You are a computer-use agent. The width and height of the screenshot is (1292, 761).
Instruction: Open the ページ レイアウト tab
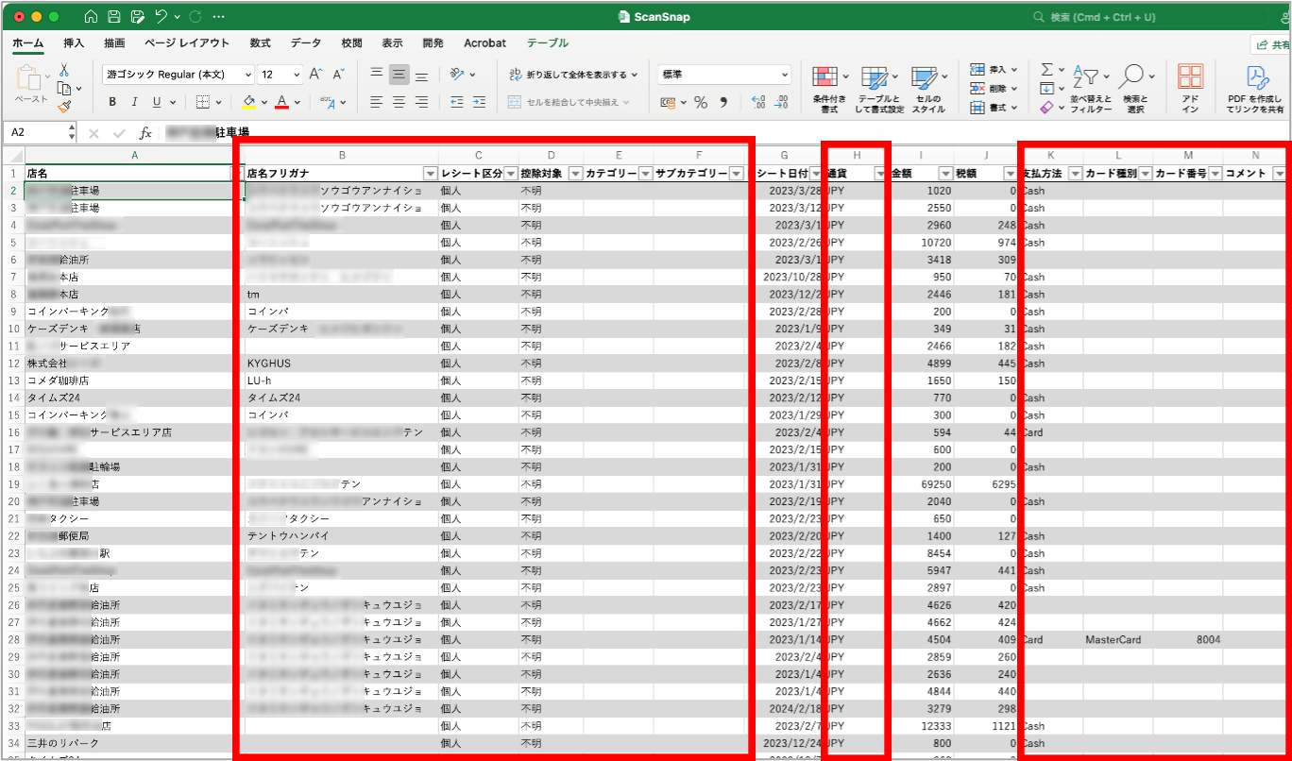point(187,43)
